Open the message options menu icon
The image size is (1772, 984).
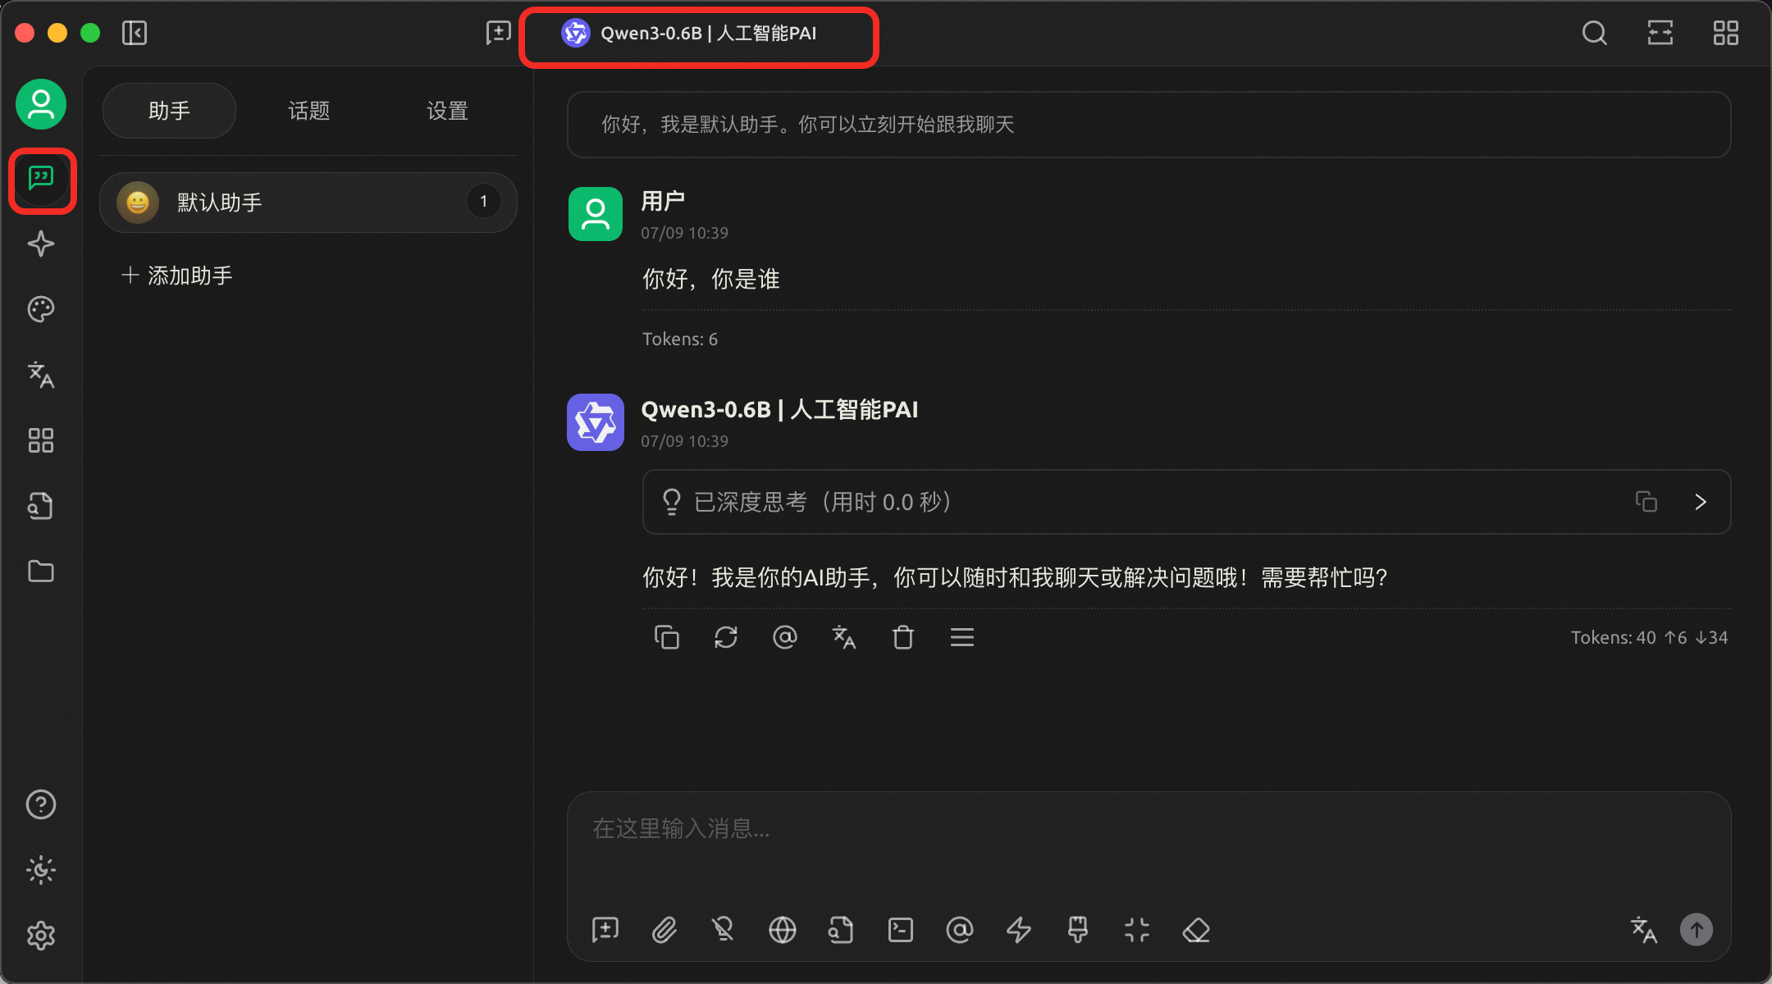click(x=961, y=637)
